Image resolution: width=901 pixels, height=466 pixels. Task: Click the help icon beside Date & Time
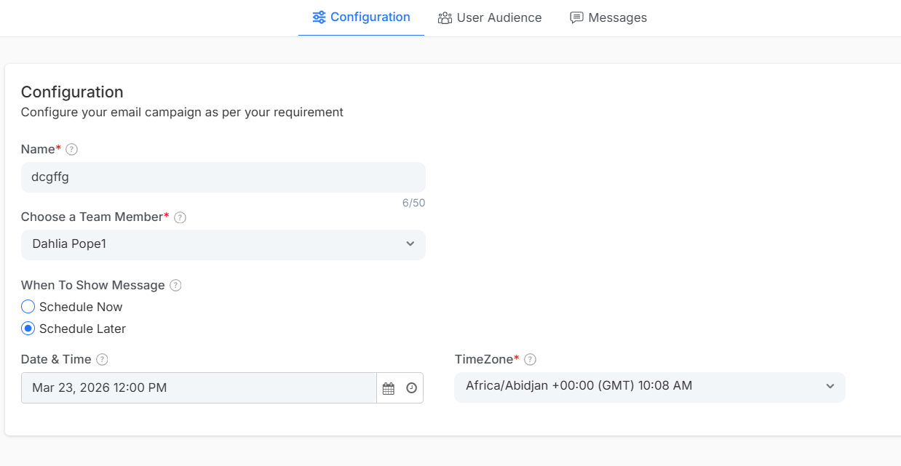102,359
